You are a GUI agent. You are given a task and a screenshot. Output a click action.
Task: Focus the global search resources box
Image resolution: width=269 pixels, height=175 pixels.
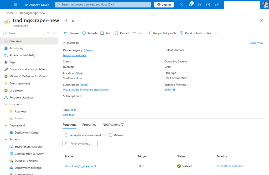tap(103, 5)
